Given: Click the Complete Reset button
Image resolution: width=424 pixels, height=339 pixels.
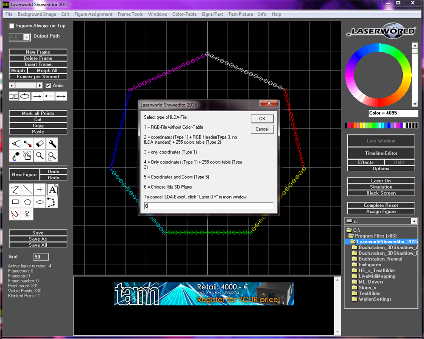Looking at the screenshot, I should click(x=381, y=205).
